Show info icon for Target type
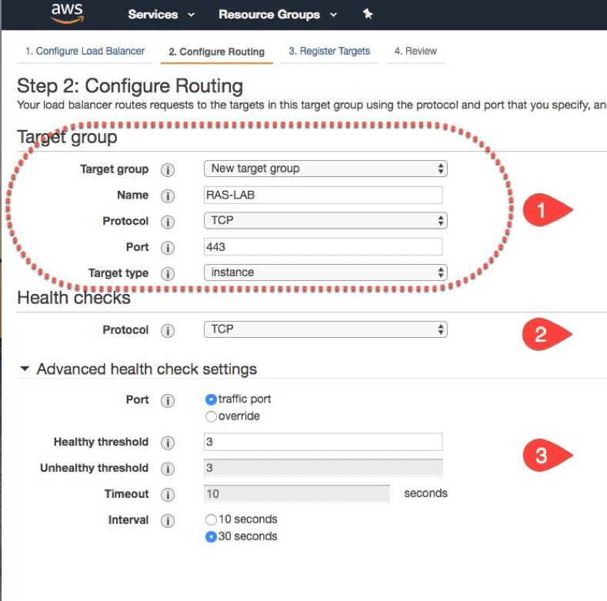 [x=168, y=273]
